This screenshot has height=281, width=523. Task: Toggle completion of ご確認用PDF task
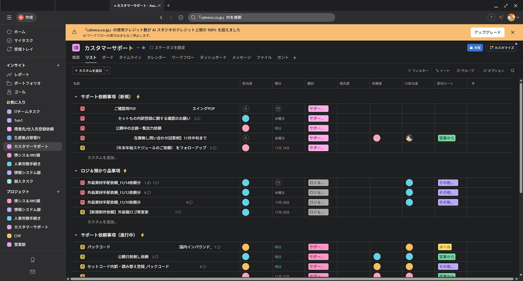click(83, 109)
